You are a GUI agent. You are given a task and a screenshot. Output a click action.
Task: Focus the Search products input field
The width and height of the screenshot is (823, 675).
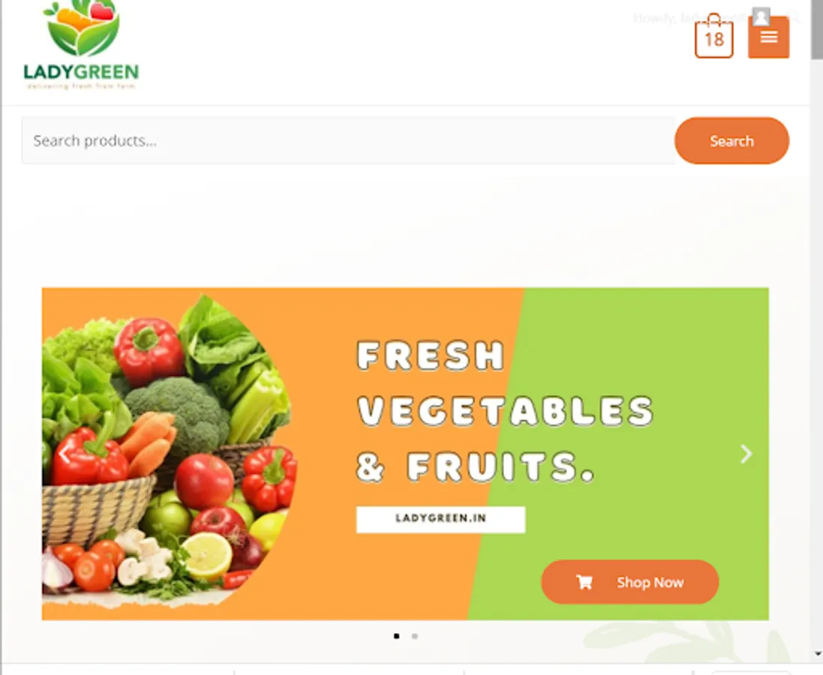click(348, 141)
